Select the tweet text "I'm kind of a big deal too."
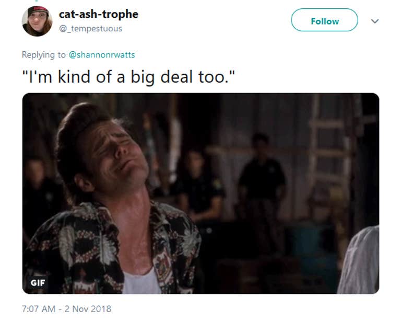401x321 pixels. (128, 77)
